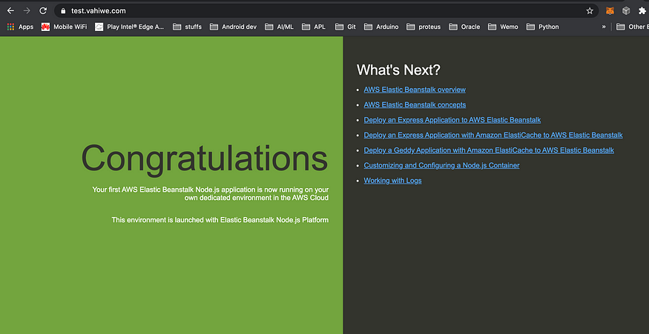The width and height of the screenshot is (649, 334).
Task: Open the Extensions puzzle menu
Action: click(642, 11)
